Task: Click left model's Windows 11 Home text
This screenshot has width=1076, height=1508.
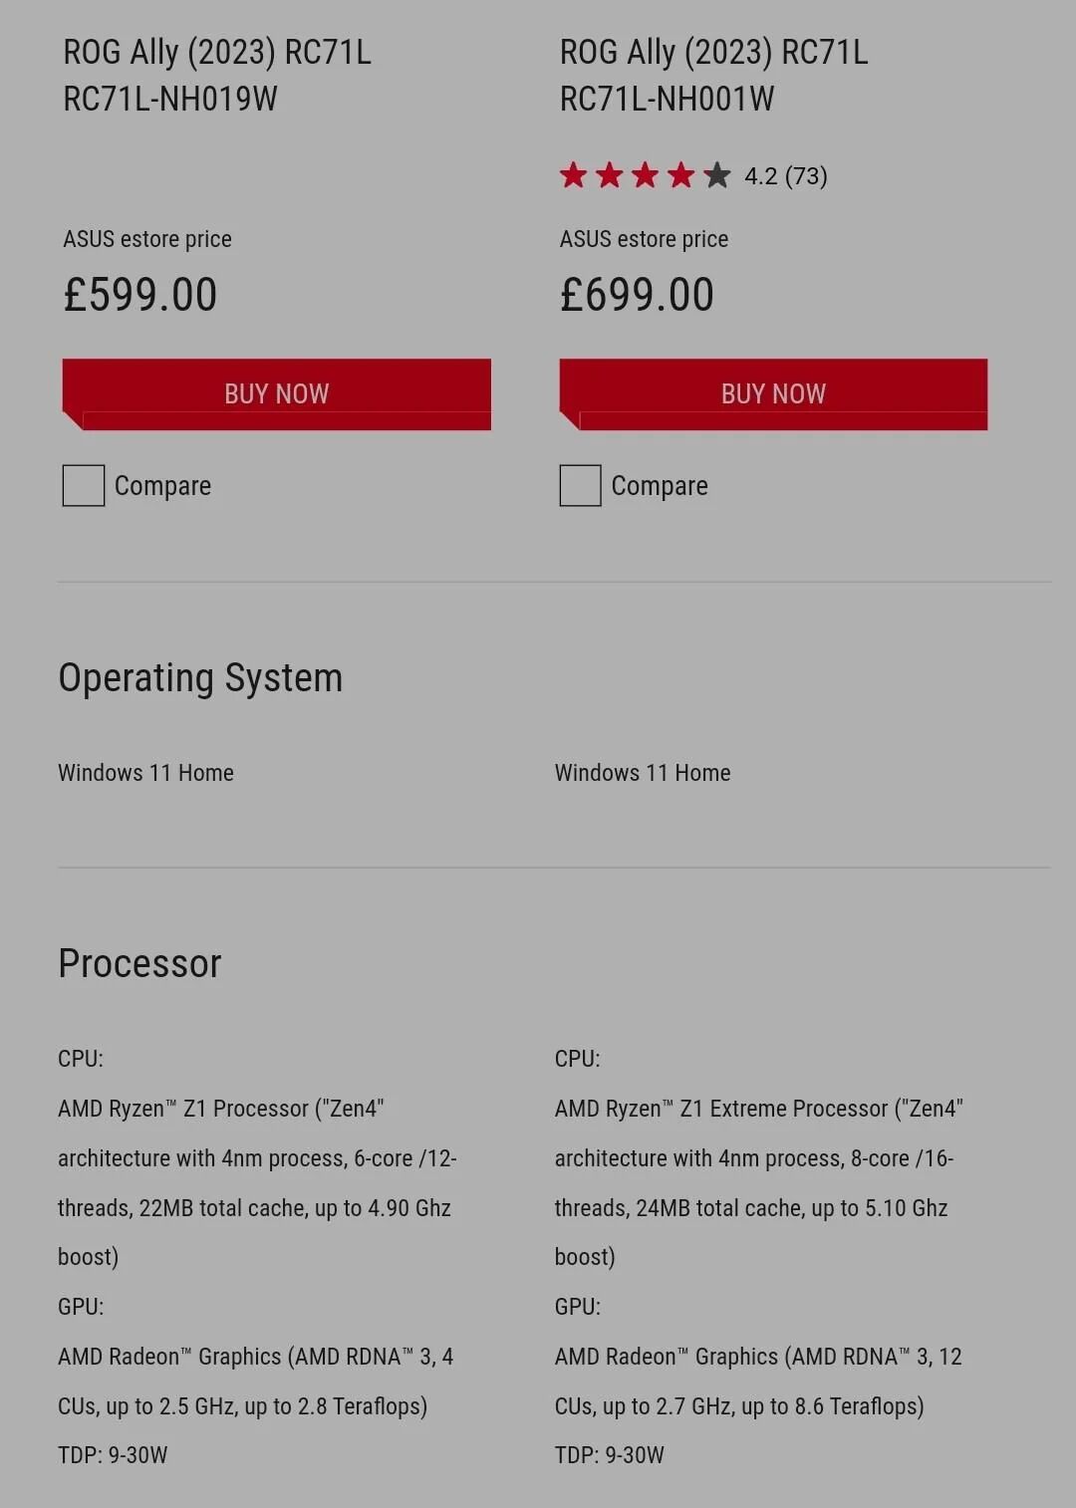Action: 145,773
